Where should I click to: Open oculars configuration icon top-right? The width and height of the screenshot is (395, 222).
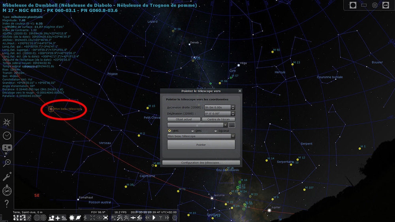tap(386, 5)
